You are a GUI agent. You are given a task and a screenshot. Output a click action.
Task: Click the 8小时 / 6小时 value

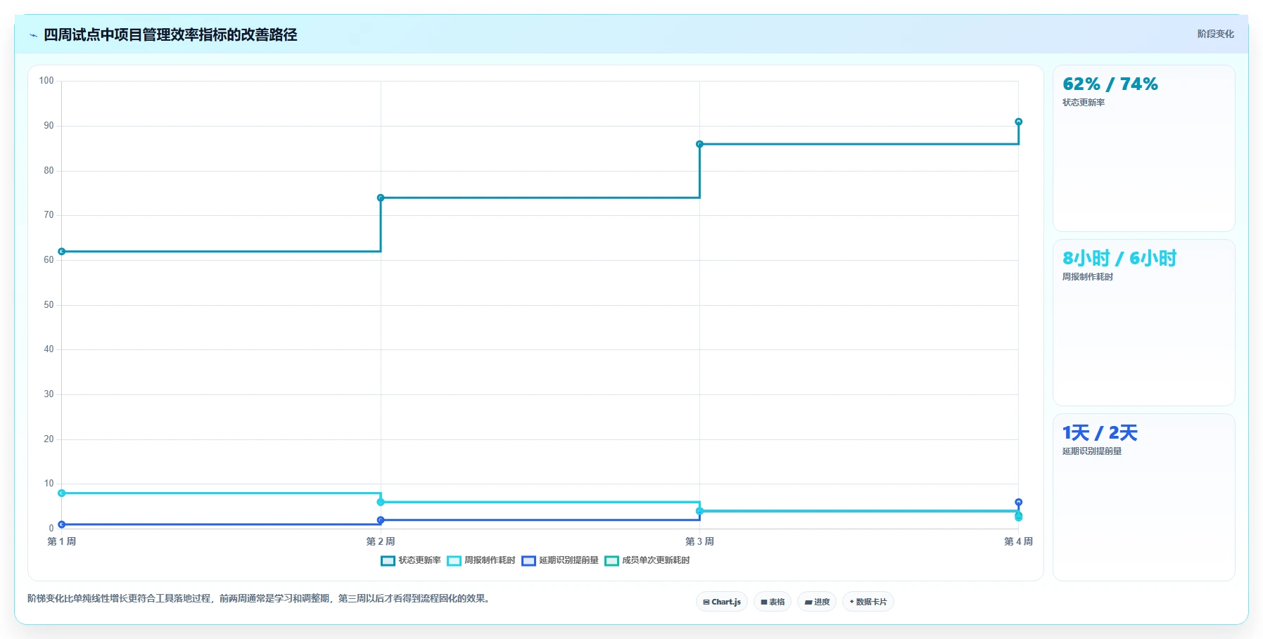(x=1119, y=259)
